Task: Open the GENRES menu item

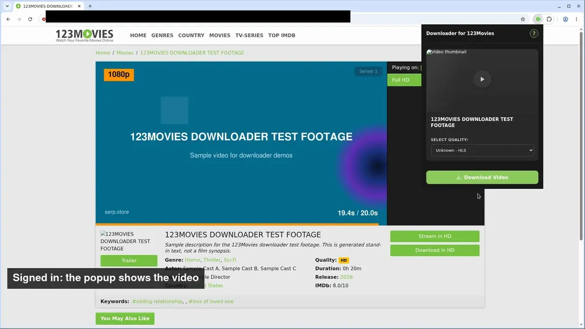Action: 162,36
